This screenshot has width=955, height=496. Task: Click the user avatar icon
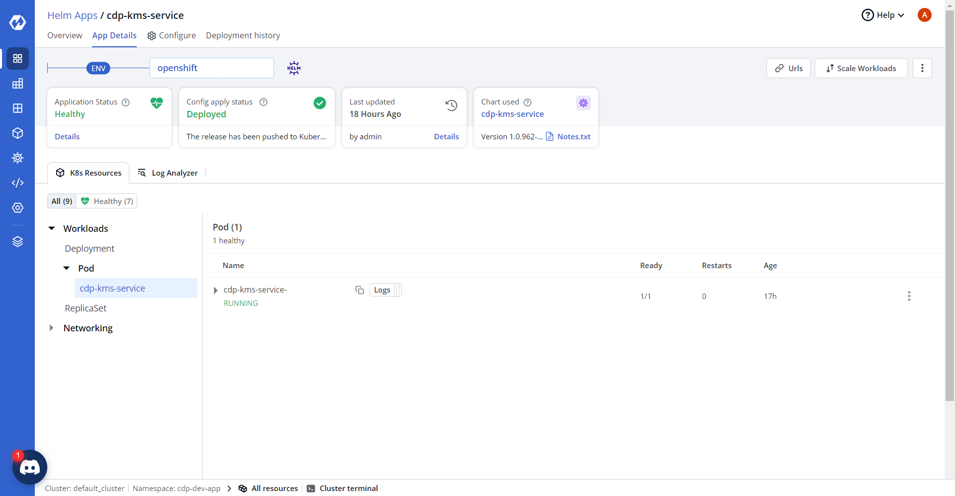pos(924,15)
